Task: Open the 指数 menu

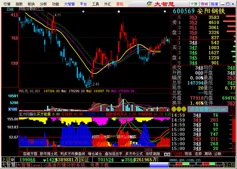Action: point(19,4)
